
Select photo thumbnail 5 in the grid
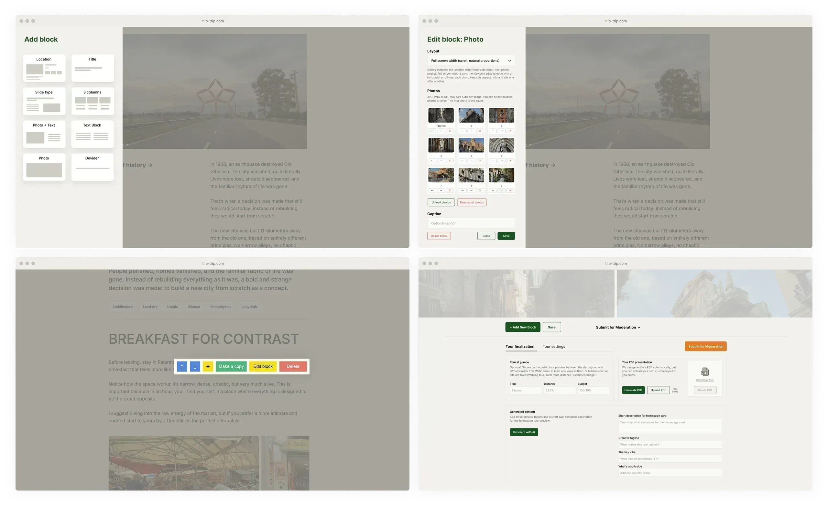(x=471, y=145)
